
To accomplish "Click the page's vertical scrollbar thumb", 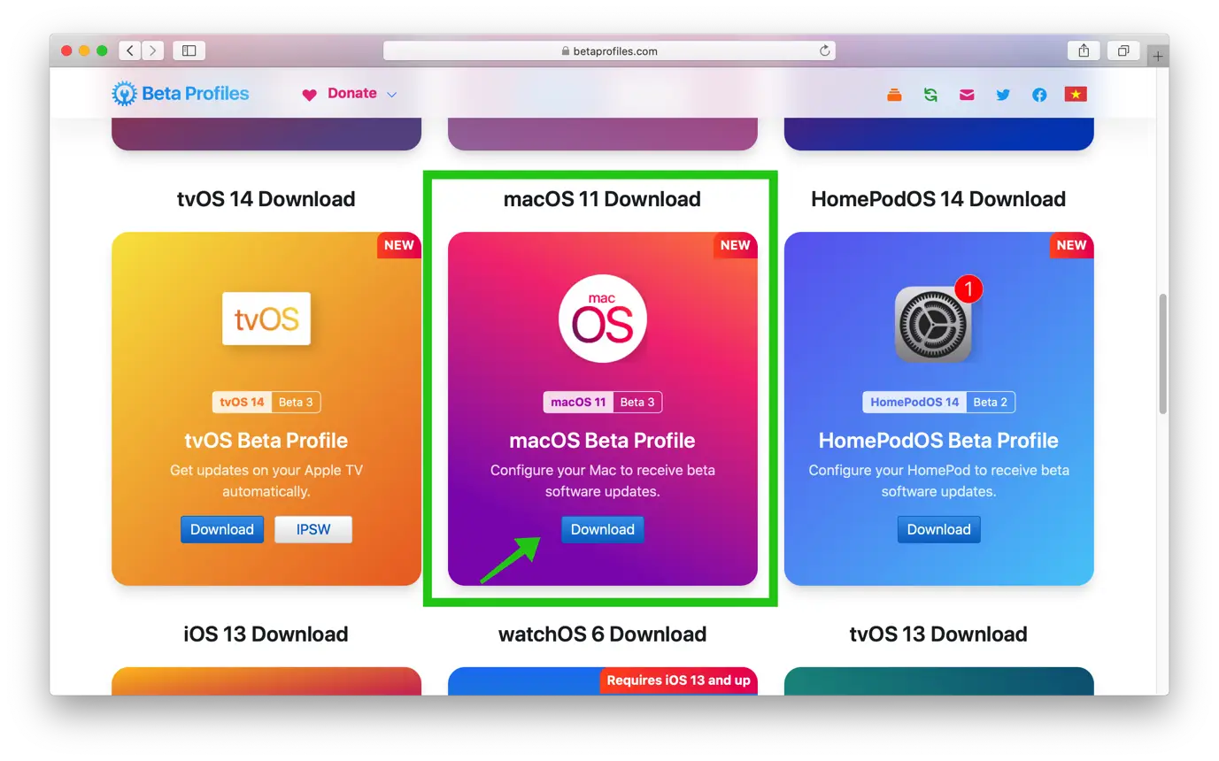I will point(1162,353).
